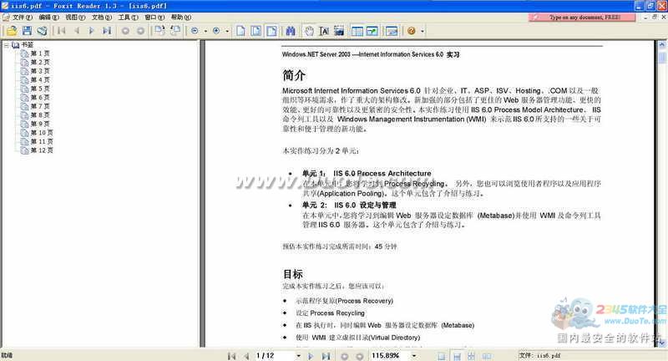Open help icon dropdown arrow
The image size is (668, 361).
coord(423,31)
